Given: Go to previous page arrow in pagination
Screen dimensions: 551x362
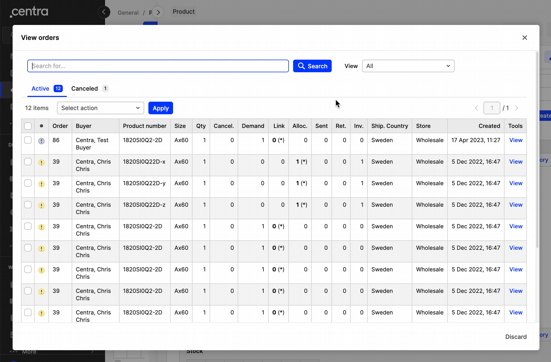Looking at the screenshot, I should [x=476, y=108].
